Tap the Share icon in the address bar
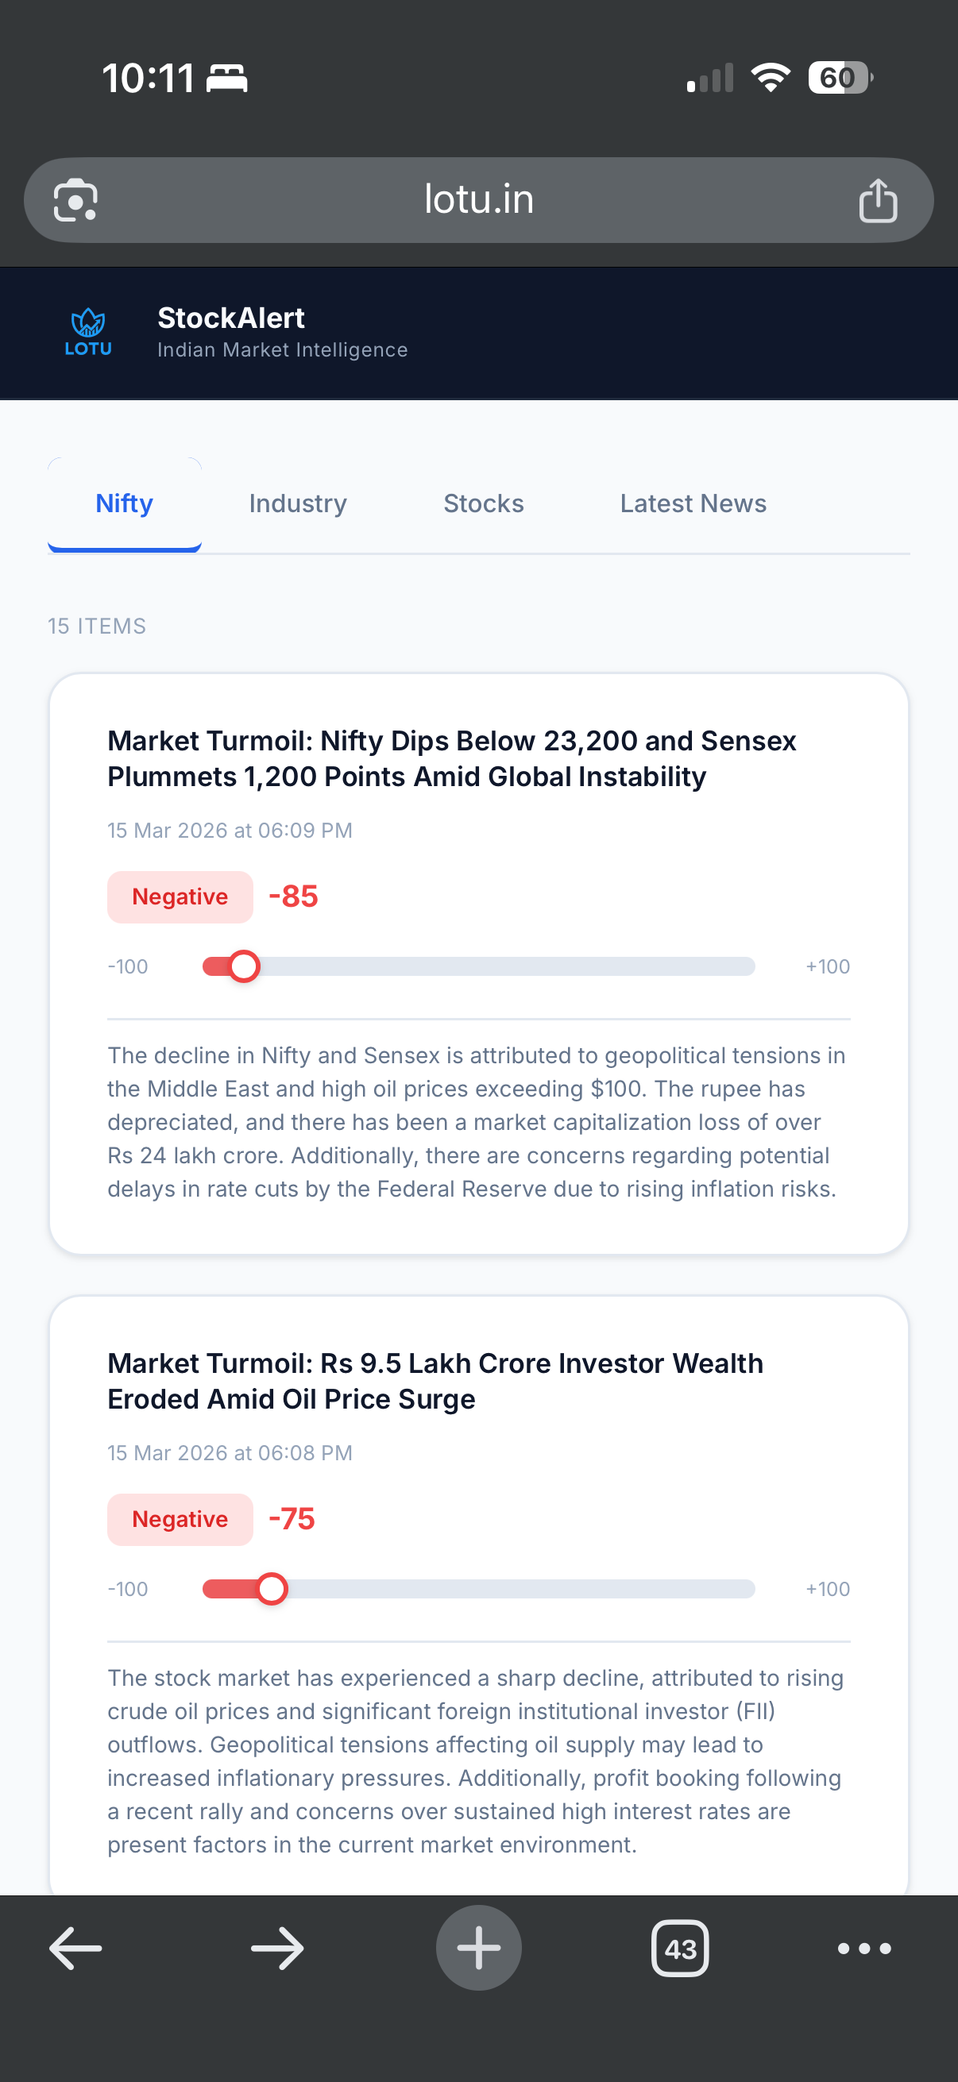This screenshot has width=958, height=2082. pyautogui.click(x=879, y=199)
